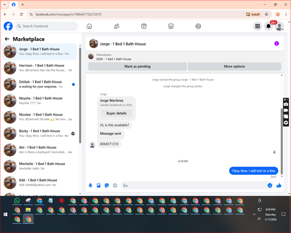The image size is (291, 233).
Task: Open File Explorer from the taskbar
Action: [28, 210]
